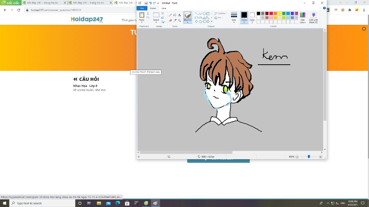Click zoom in plus button in Paint
The height and width of the screenshot is (207, 369).
point(320,157)
